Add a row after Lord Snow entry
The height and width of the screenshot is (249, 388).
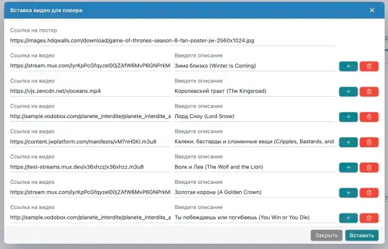(x=348, y=117)
